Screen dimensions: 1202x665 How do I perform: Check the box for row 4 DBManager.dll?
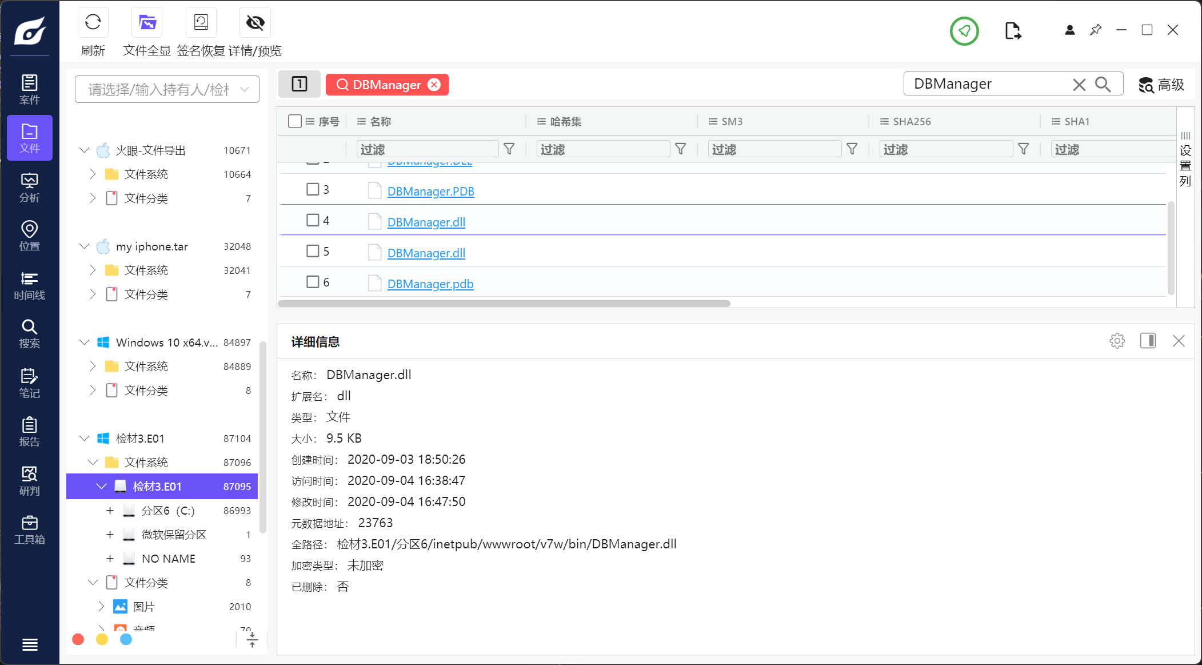coord(313,220)
